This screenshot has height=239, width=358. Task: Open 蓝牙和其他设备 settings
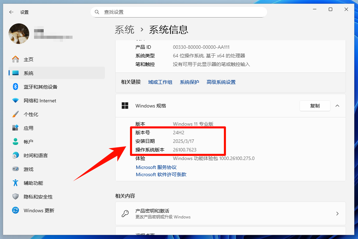tap(57, 87)
